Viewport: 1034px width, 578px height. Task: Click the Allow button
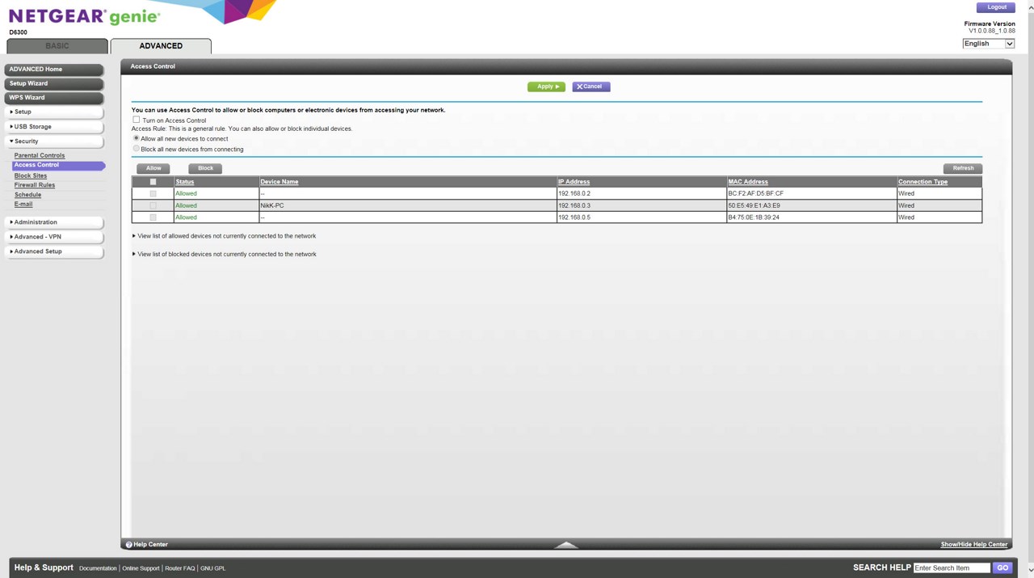153,168
